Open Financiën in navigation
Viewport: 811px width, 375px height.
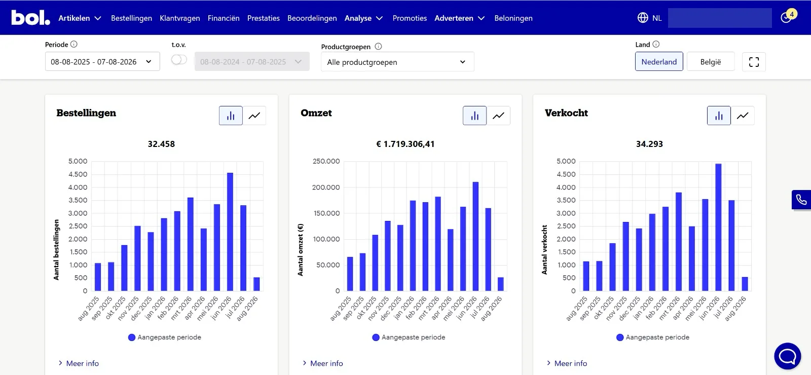point(224,18)
